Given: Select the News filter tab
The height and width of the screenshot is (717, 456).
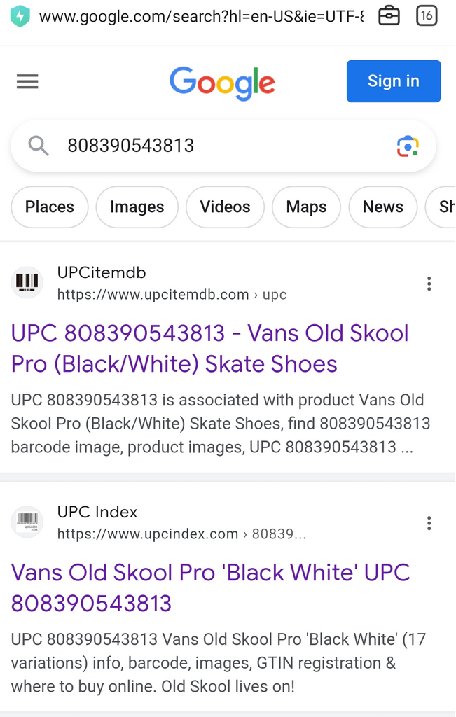Looking at the screenshot, I should (383, 207).
